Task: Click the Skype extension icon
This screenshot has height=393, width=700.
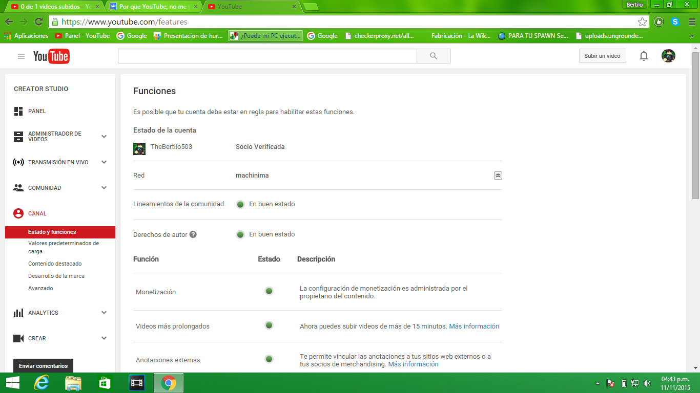Action: point(675,22)
